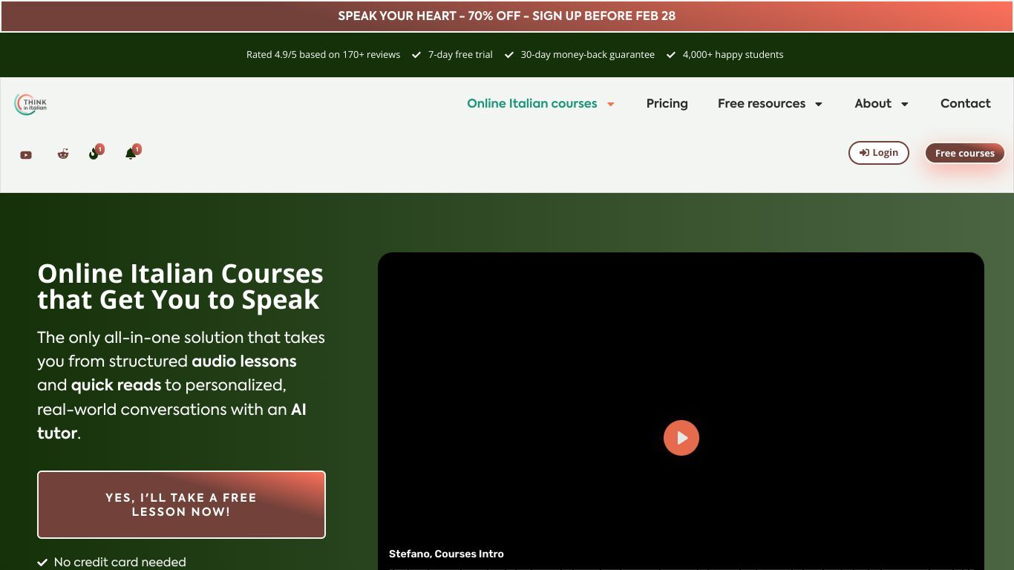
Task: Expand the Free resources dropdown arrow
Action: (819, 104)
